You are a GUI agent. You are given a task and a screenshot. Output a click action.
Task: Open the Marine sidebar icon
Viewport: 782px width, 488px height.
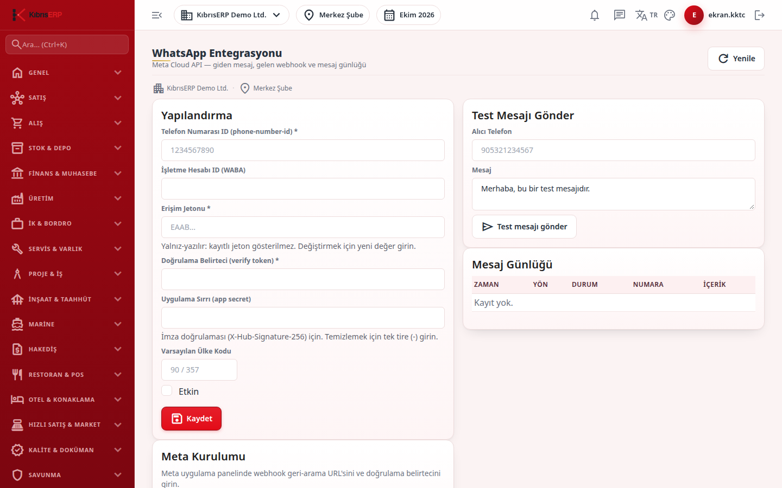click(x=17, y=324)
